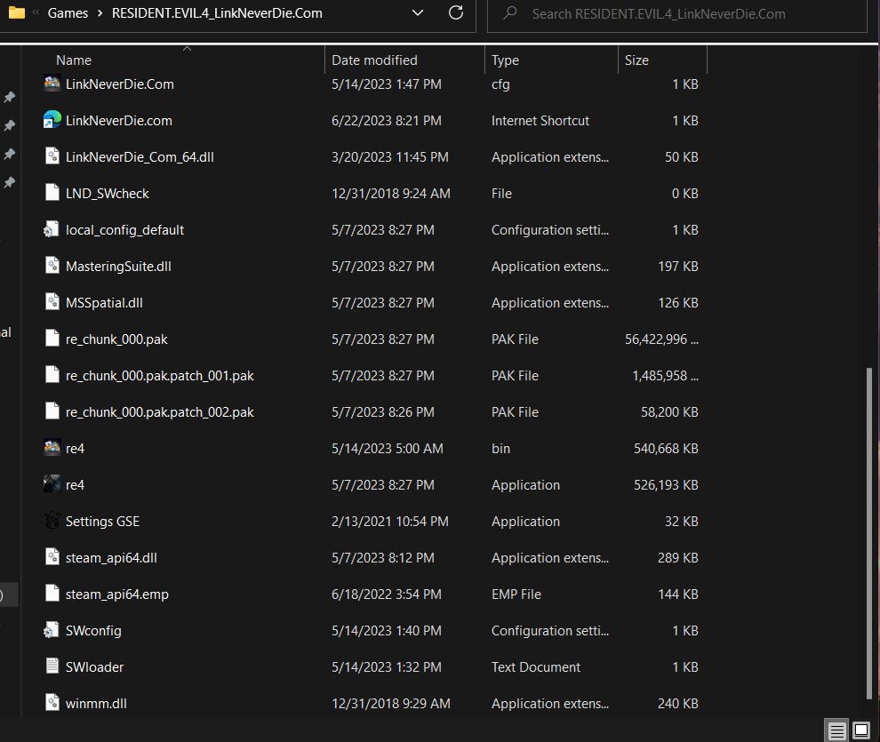Expand the hidden breadcrumb path chevrons
880x742 pixels.
click(x=35, y=13)
